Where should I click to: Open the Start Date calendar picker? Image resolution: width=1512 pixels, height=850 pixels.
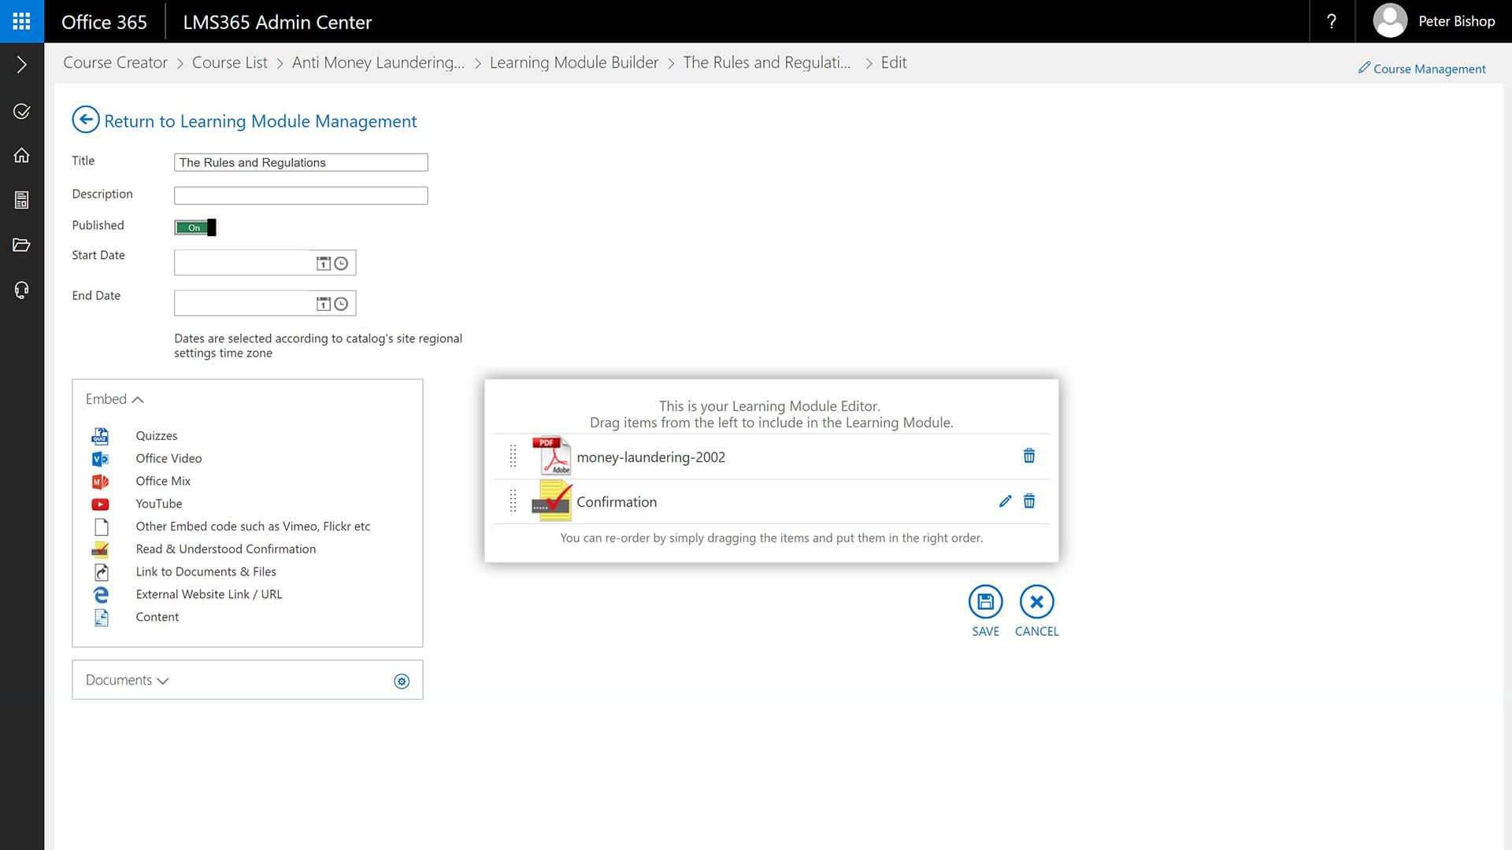tap(323, 263)
